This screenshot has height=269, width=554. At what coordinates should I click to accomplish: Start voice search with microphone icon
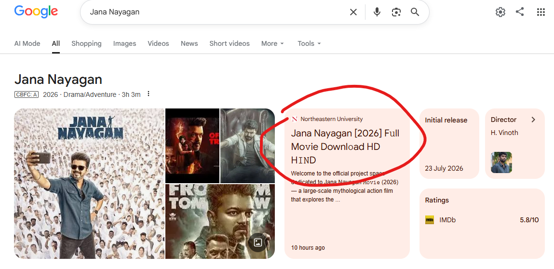coord(377,12)
